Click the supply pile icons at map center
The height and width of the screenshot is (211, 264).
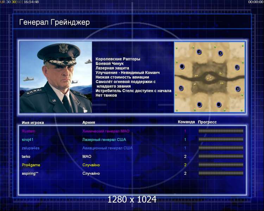(x=209, y=78)
